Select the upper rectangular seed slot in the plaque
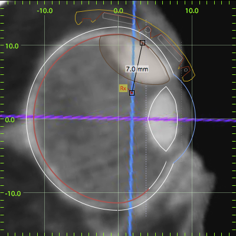Image resolution: width=236 pixels, height=236 pixels. (x=119, y=19)
